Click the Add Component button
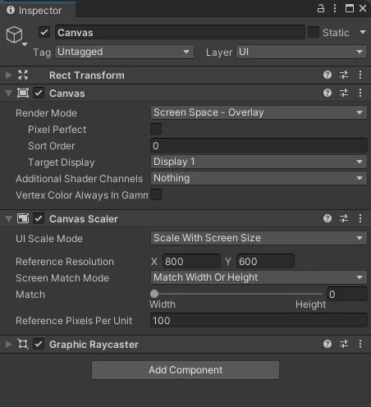 (x=185, y=370)
